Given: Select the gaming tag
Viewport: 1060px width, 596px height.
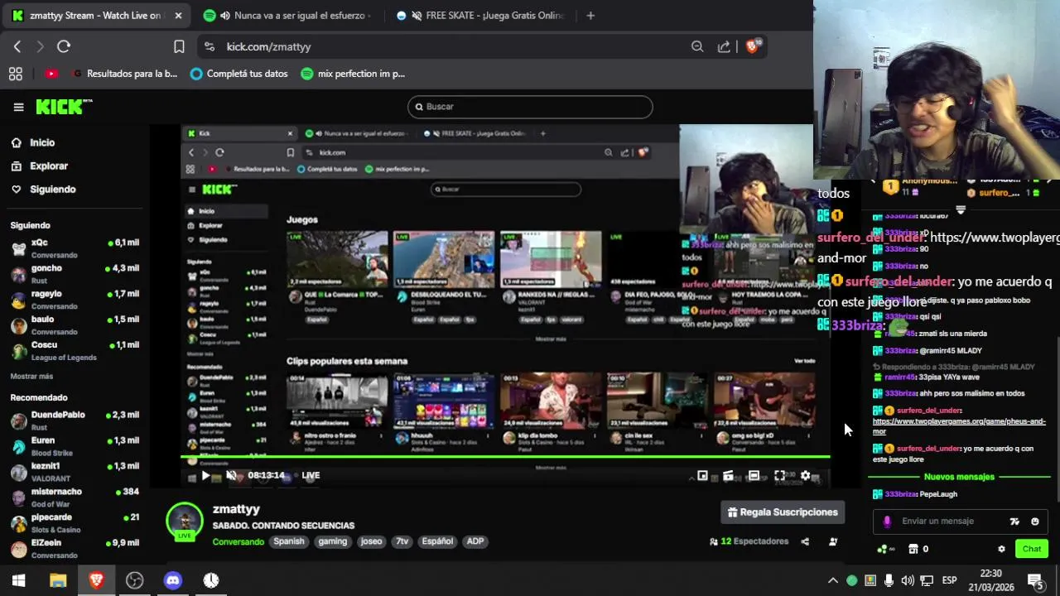Looking at the screenshot, I should tap(332, 541).
